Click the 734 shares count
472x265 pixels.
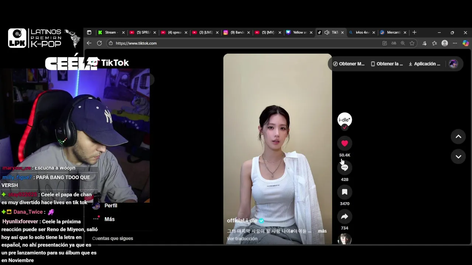344,228
